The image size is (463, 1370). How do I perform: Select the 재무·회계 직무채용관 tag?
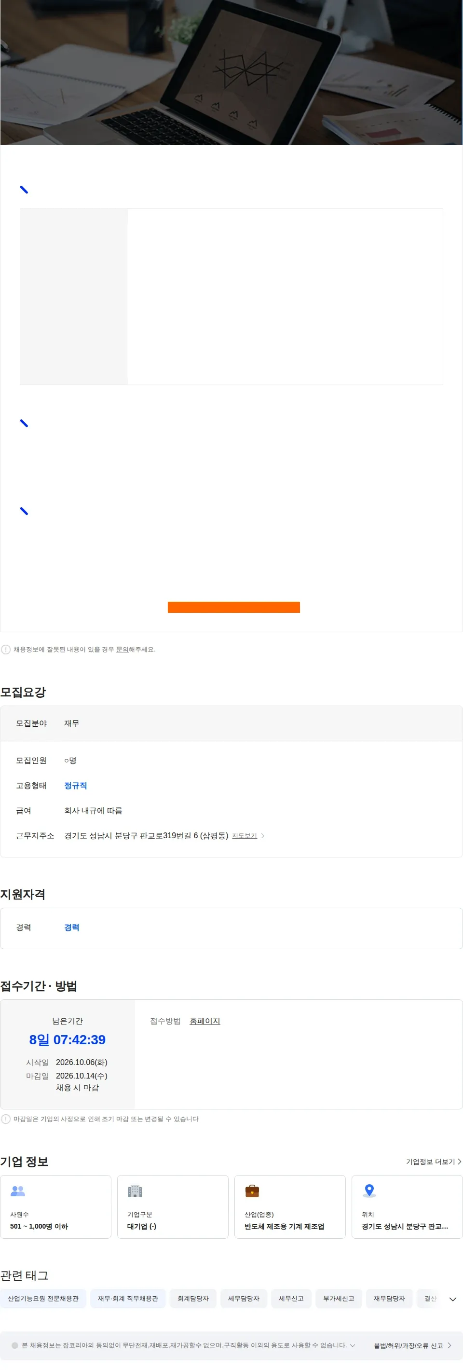(x=128, y=1298)
